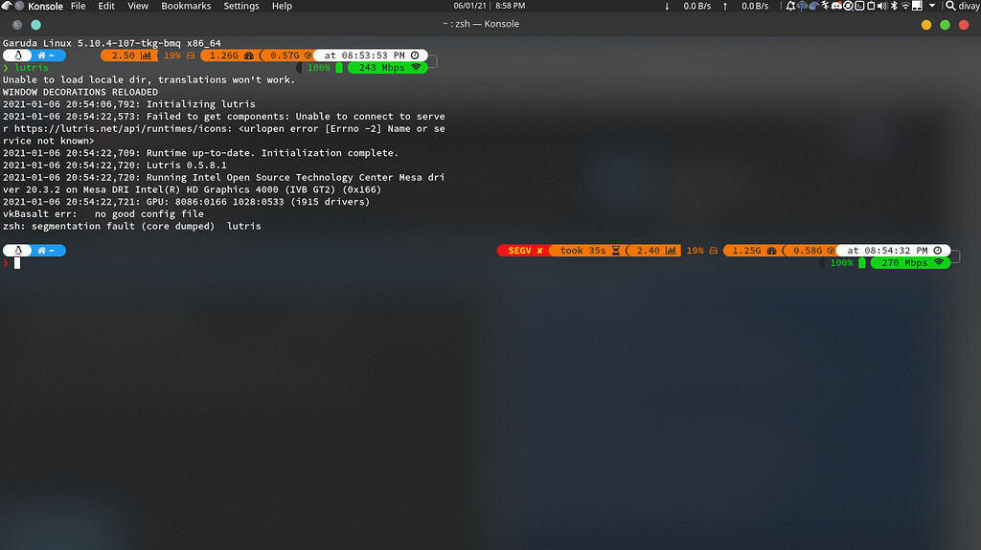Expand hidden system tray icons arrow
The image size is (981, 550).
tap(932, 6)
